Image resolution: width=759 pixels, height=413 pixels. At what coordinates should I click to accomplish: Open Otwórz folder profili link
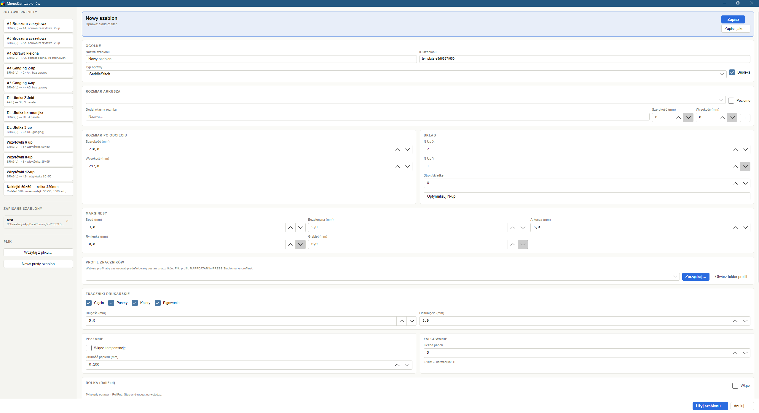[x=731, y=277]
